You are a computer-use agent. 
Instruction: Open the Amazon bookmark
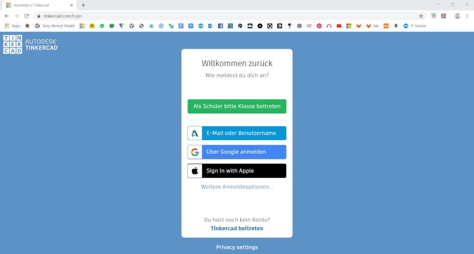[x=396, y=26]
